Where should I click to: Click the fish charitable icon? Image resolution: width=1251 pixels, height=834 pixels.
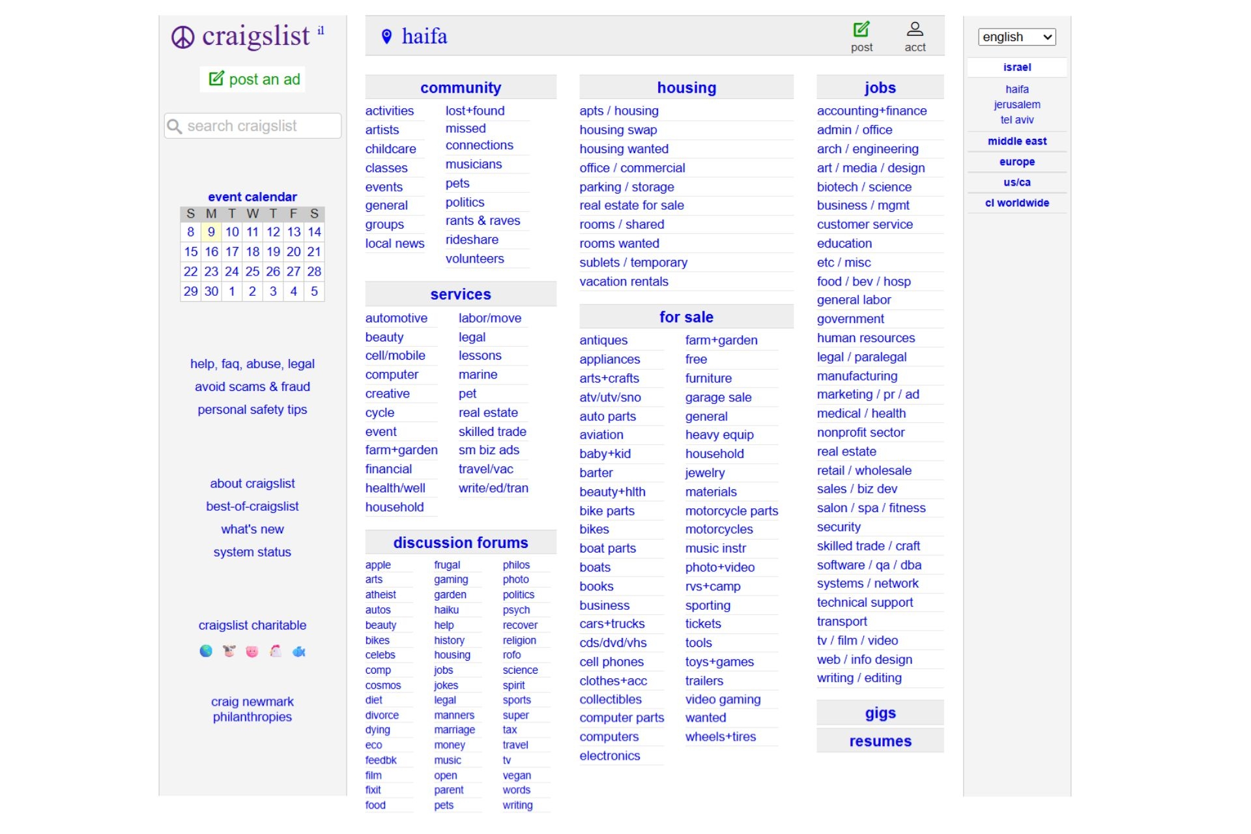tap(299, 651)
